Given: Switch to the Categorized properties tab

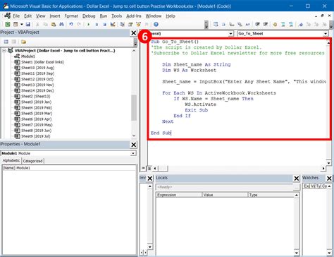Looking at the screenshot, I should (x=32, y=161).
